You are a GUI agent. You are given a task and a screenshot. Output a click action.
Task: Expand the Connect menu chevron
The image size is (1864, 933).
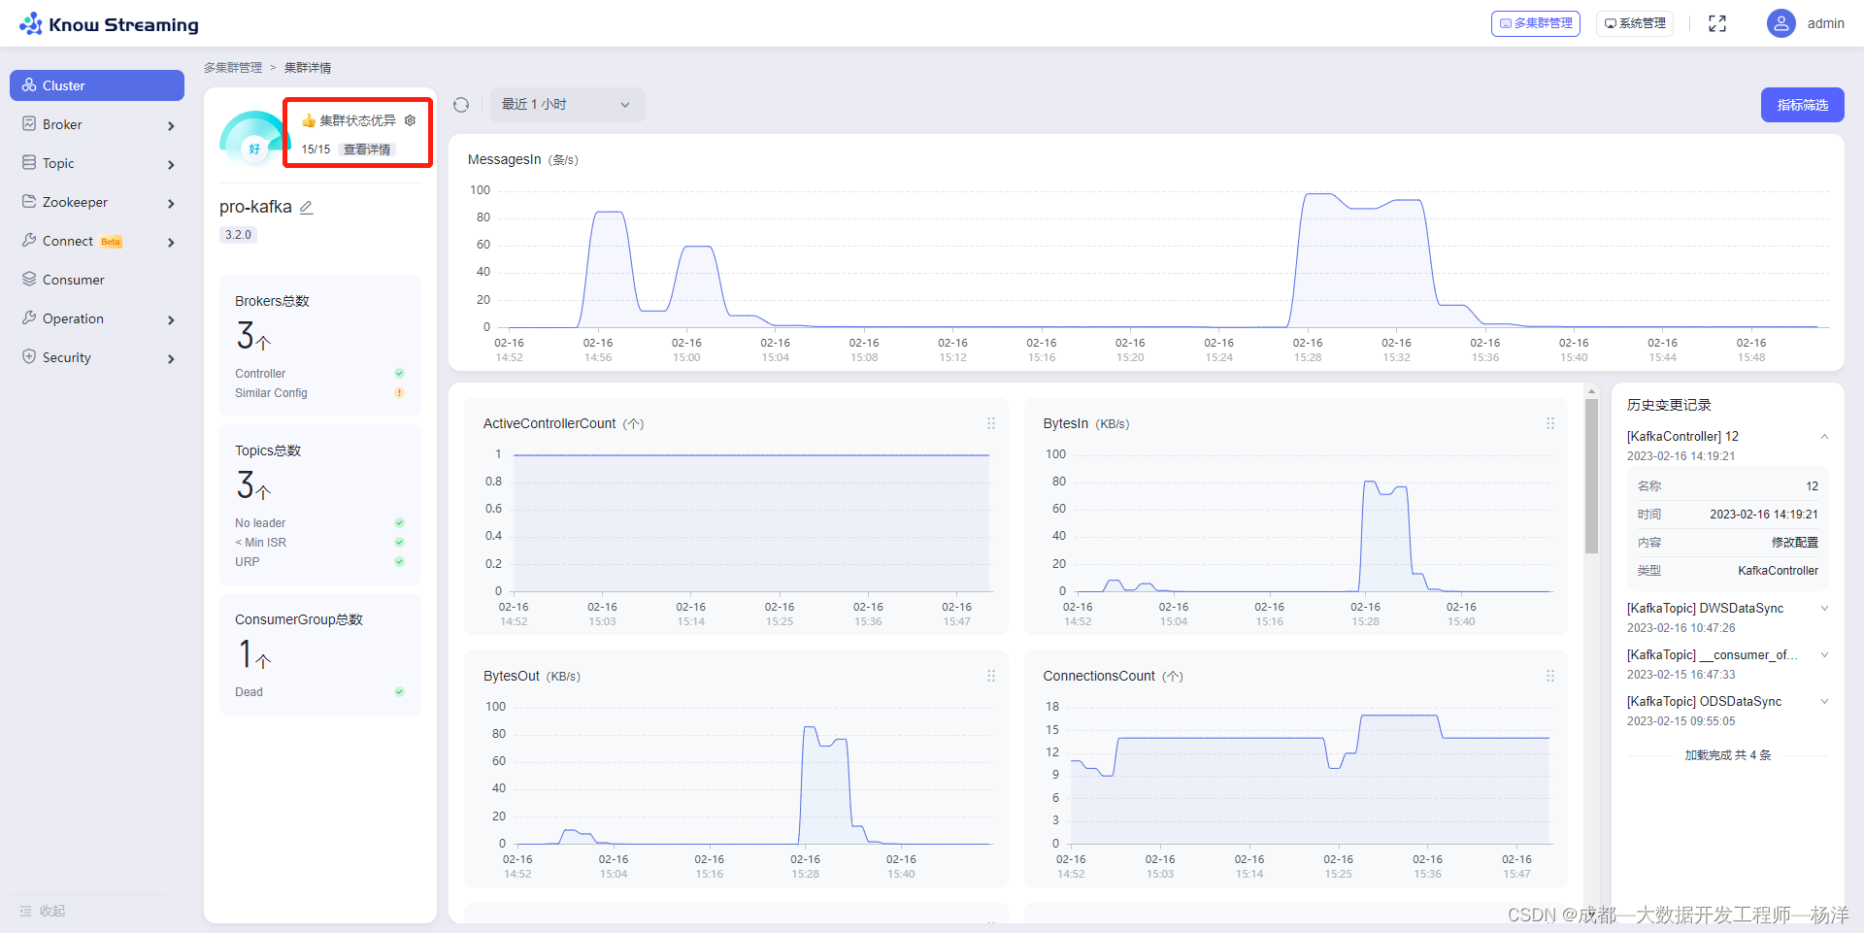[171, 242]
